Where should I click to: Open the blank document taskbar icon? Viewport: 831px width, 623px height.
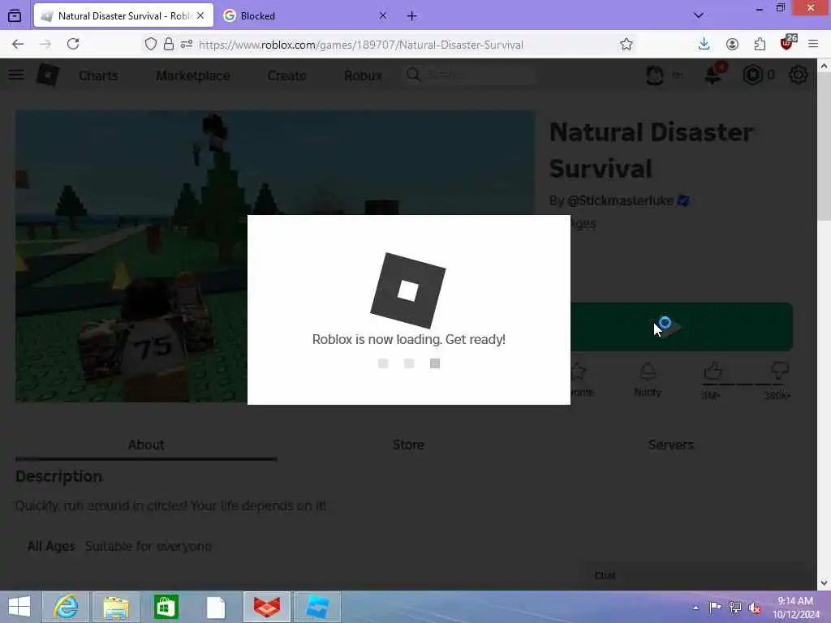click(x=216, y=607)
